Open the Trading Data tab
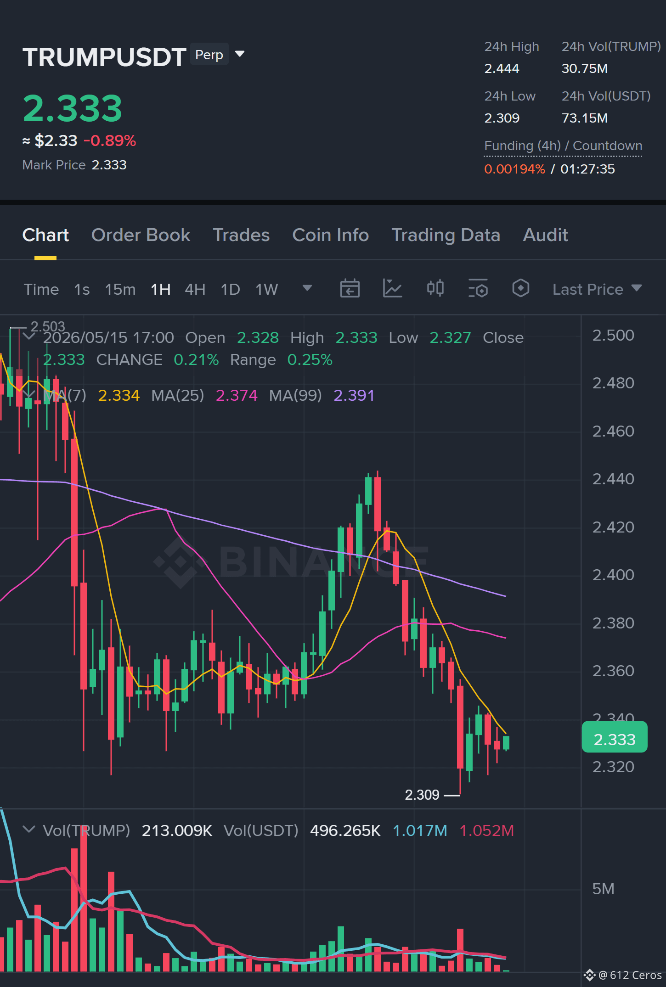Screen dimensions: 666x987 click(x=446, y=235)
